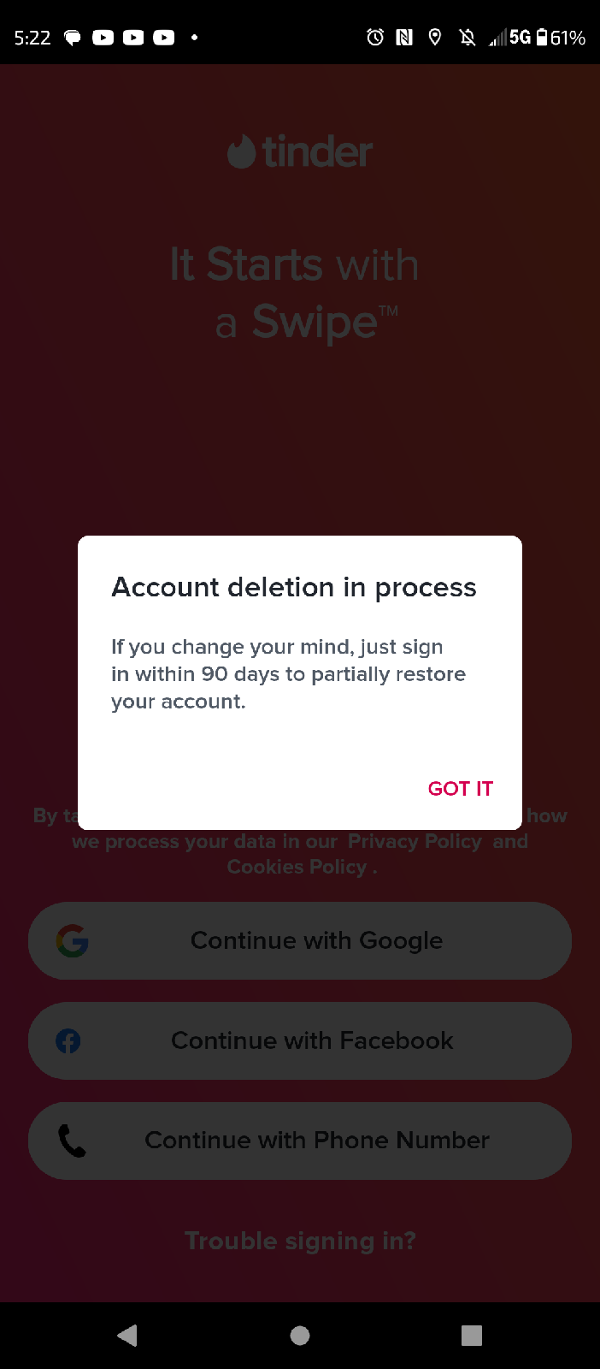The width and height of the screenshot is (600, 1369).
Task: Tap the NFC status bar icon
Action: click(405, 37)
